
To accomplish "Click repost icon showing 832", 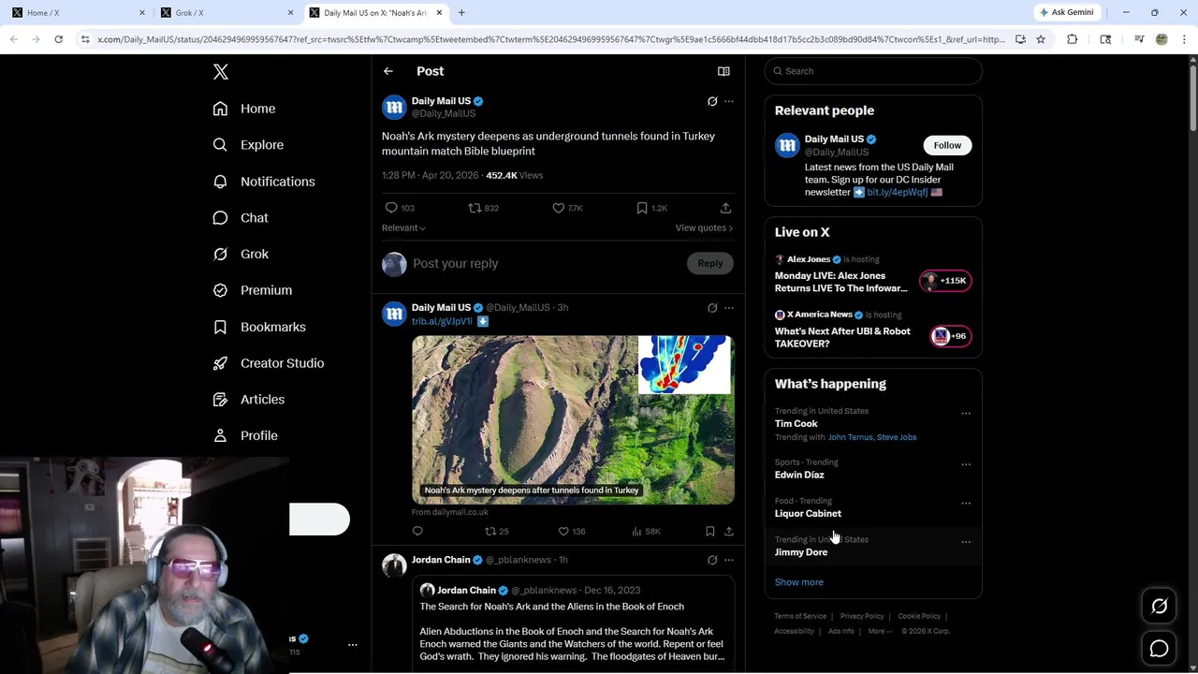I will tap(475, 208).
